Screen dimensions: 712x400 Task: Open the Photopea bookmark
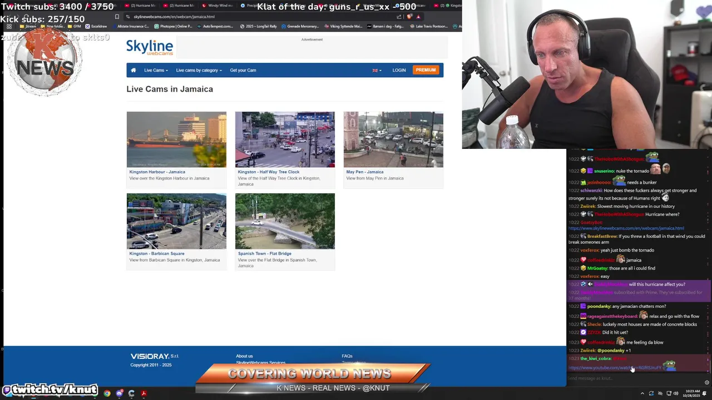point(173,26)
